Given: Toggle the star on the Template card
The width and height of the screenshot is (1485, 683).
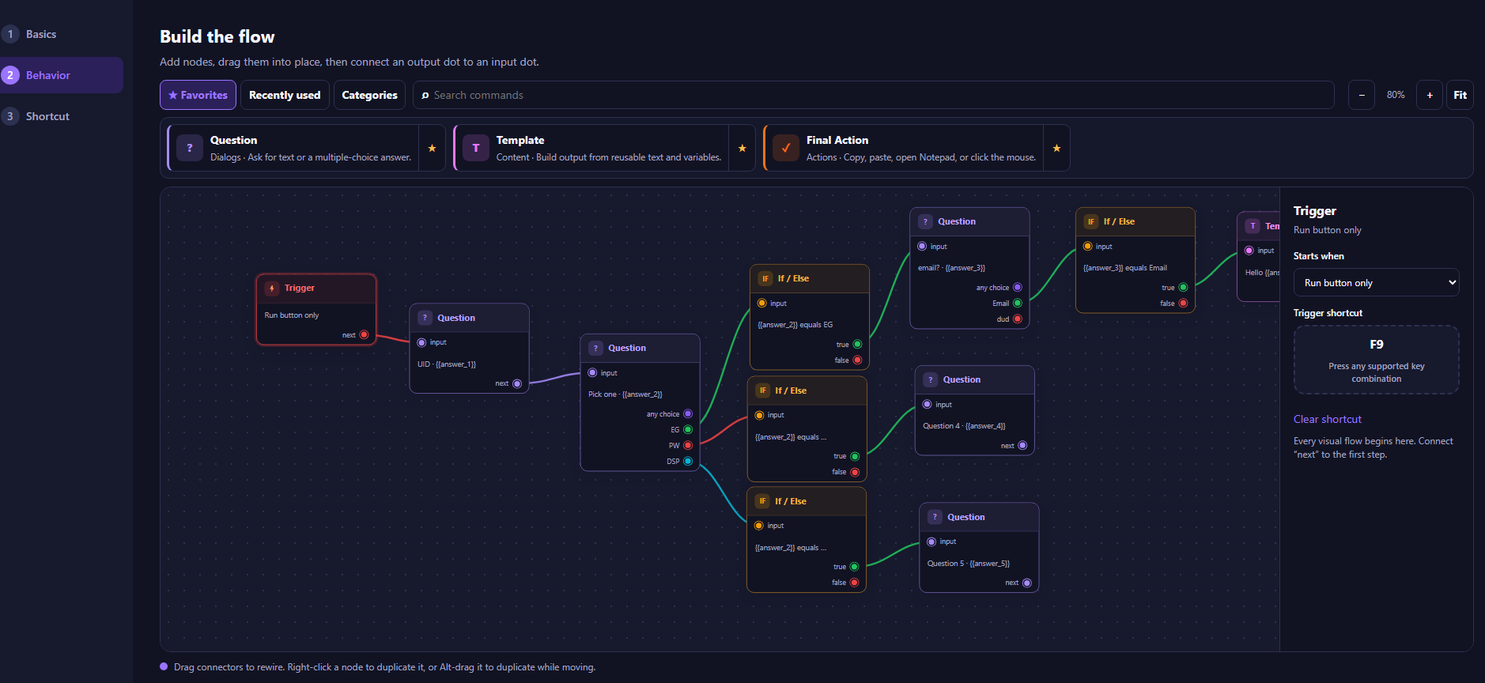Looking at the screenshot, I should 742,148.
